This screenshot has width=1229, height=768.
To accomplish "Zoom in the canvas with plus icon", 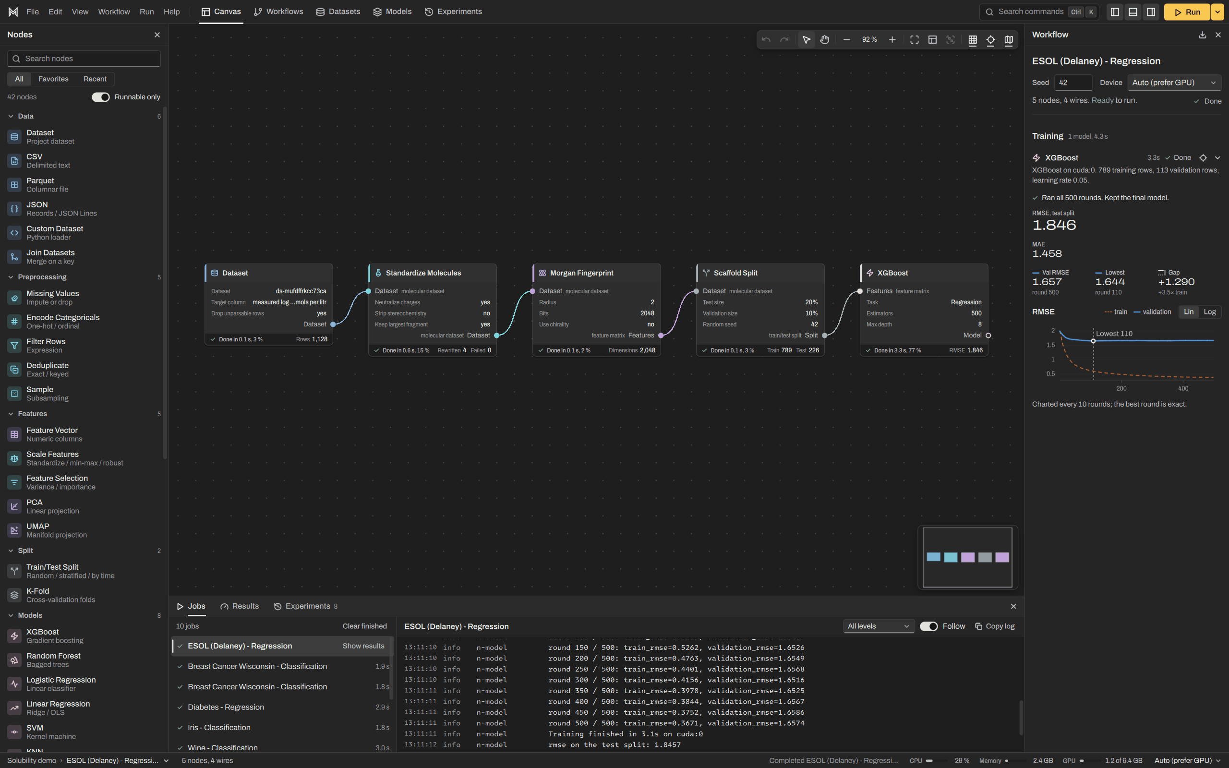I will (x=892, y=40).
